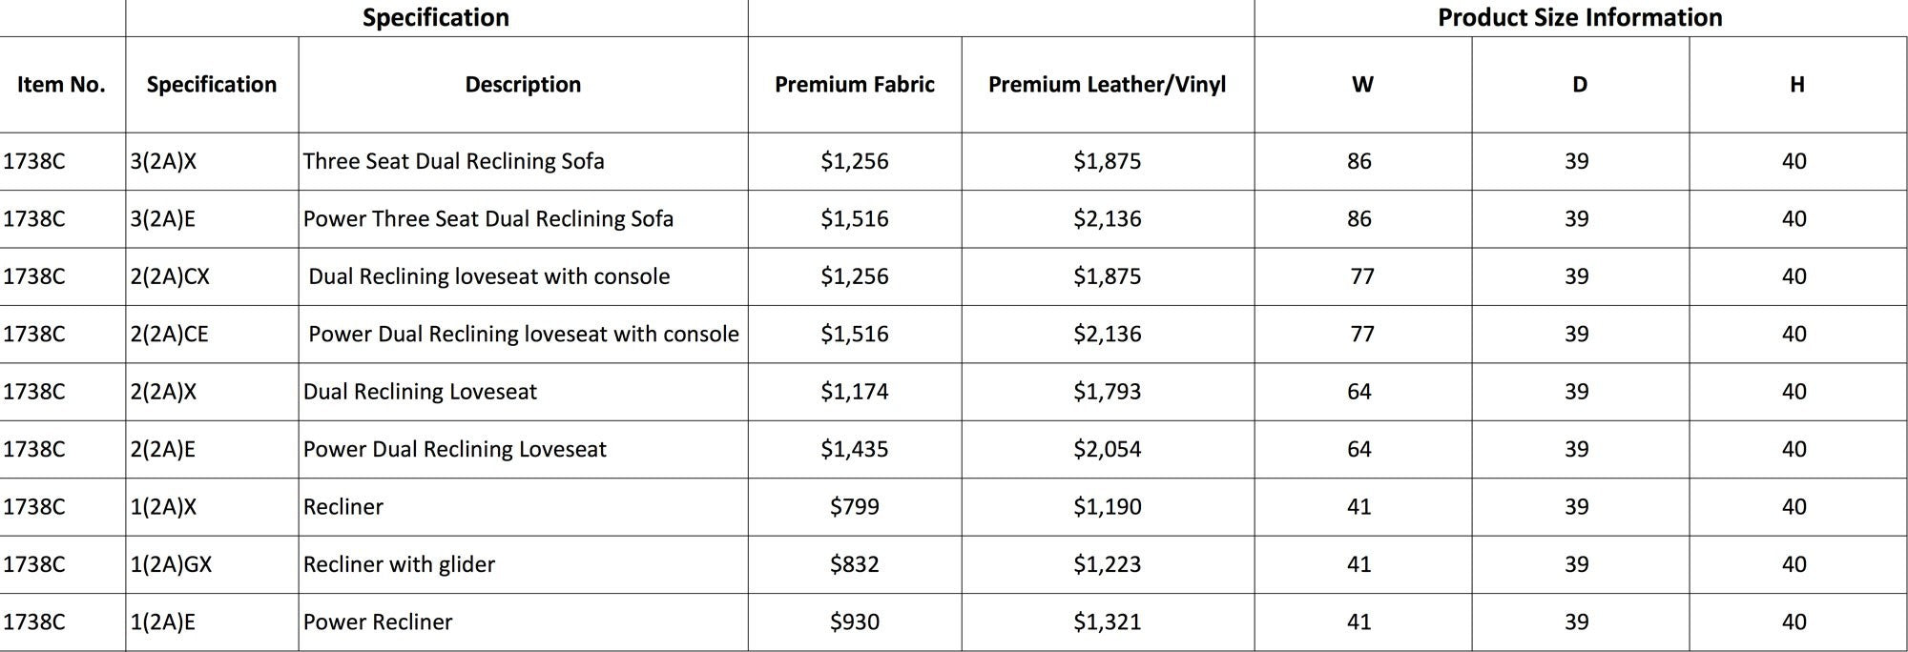Select the Power Three Seat Dual Reclining Sofa cell
The width and height of the screenshot is (1908, 652).
tap(523, 219)
